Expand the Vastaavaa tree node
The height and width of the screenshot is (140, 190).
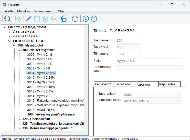[9, 32]
